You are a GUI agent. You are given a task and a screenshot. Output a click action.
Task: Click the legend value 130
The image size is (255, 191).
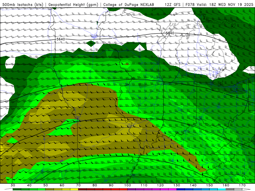(x=177, y=185)
